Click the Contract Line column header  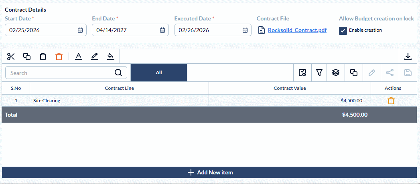[x=119, y=88]
